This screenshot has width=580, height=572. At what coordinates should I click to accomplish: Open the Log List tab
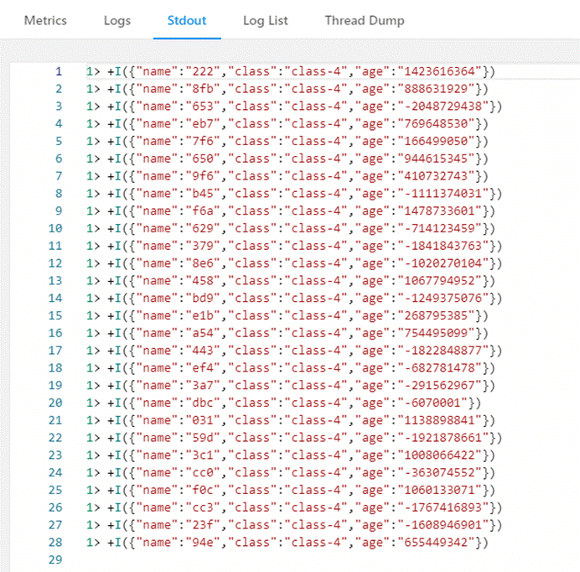coord(265,20)
